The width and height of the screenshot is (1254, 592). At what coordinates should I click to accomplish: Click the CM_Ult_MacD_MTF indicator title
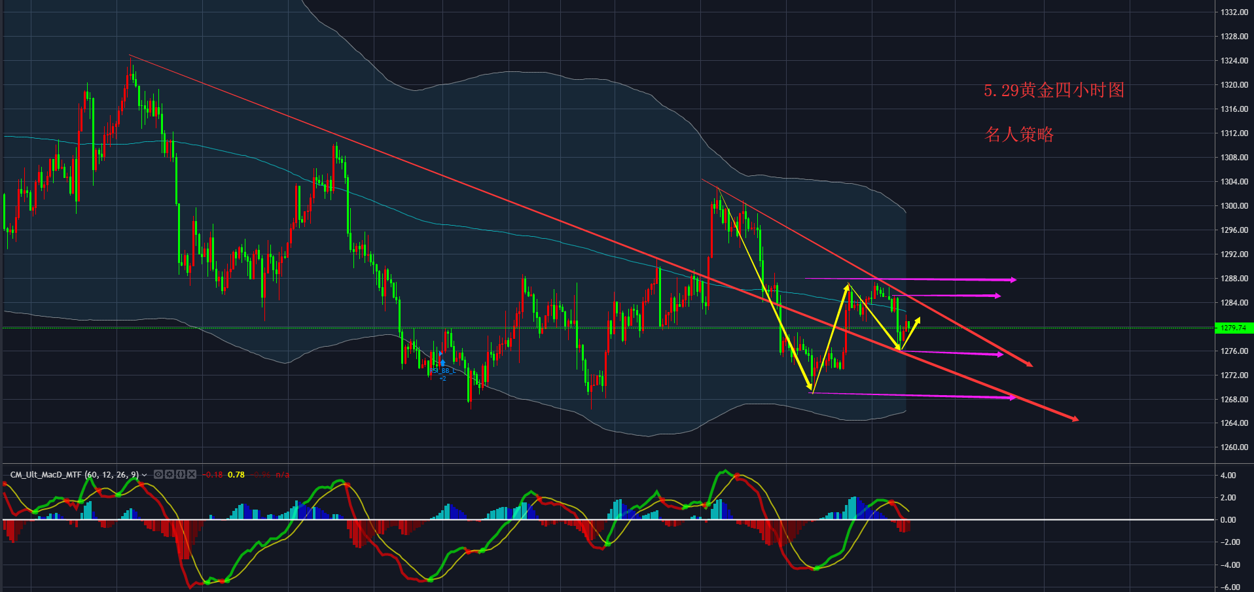75,474
